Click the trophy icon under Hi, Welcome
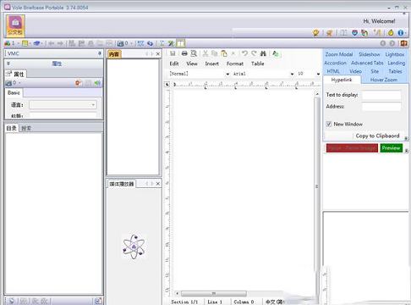The height and width of the screenshot is (305, 411). [316, 33]
